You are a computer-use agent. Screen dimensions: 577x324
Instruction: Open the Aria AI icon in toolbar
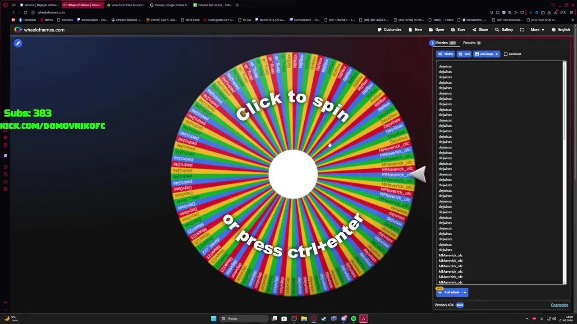tap(563, 12)
